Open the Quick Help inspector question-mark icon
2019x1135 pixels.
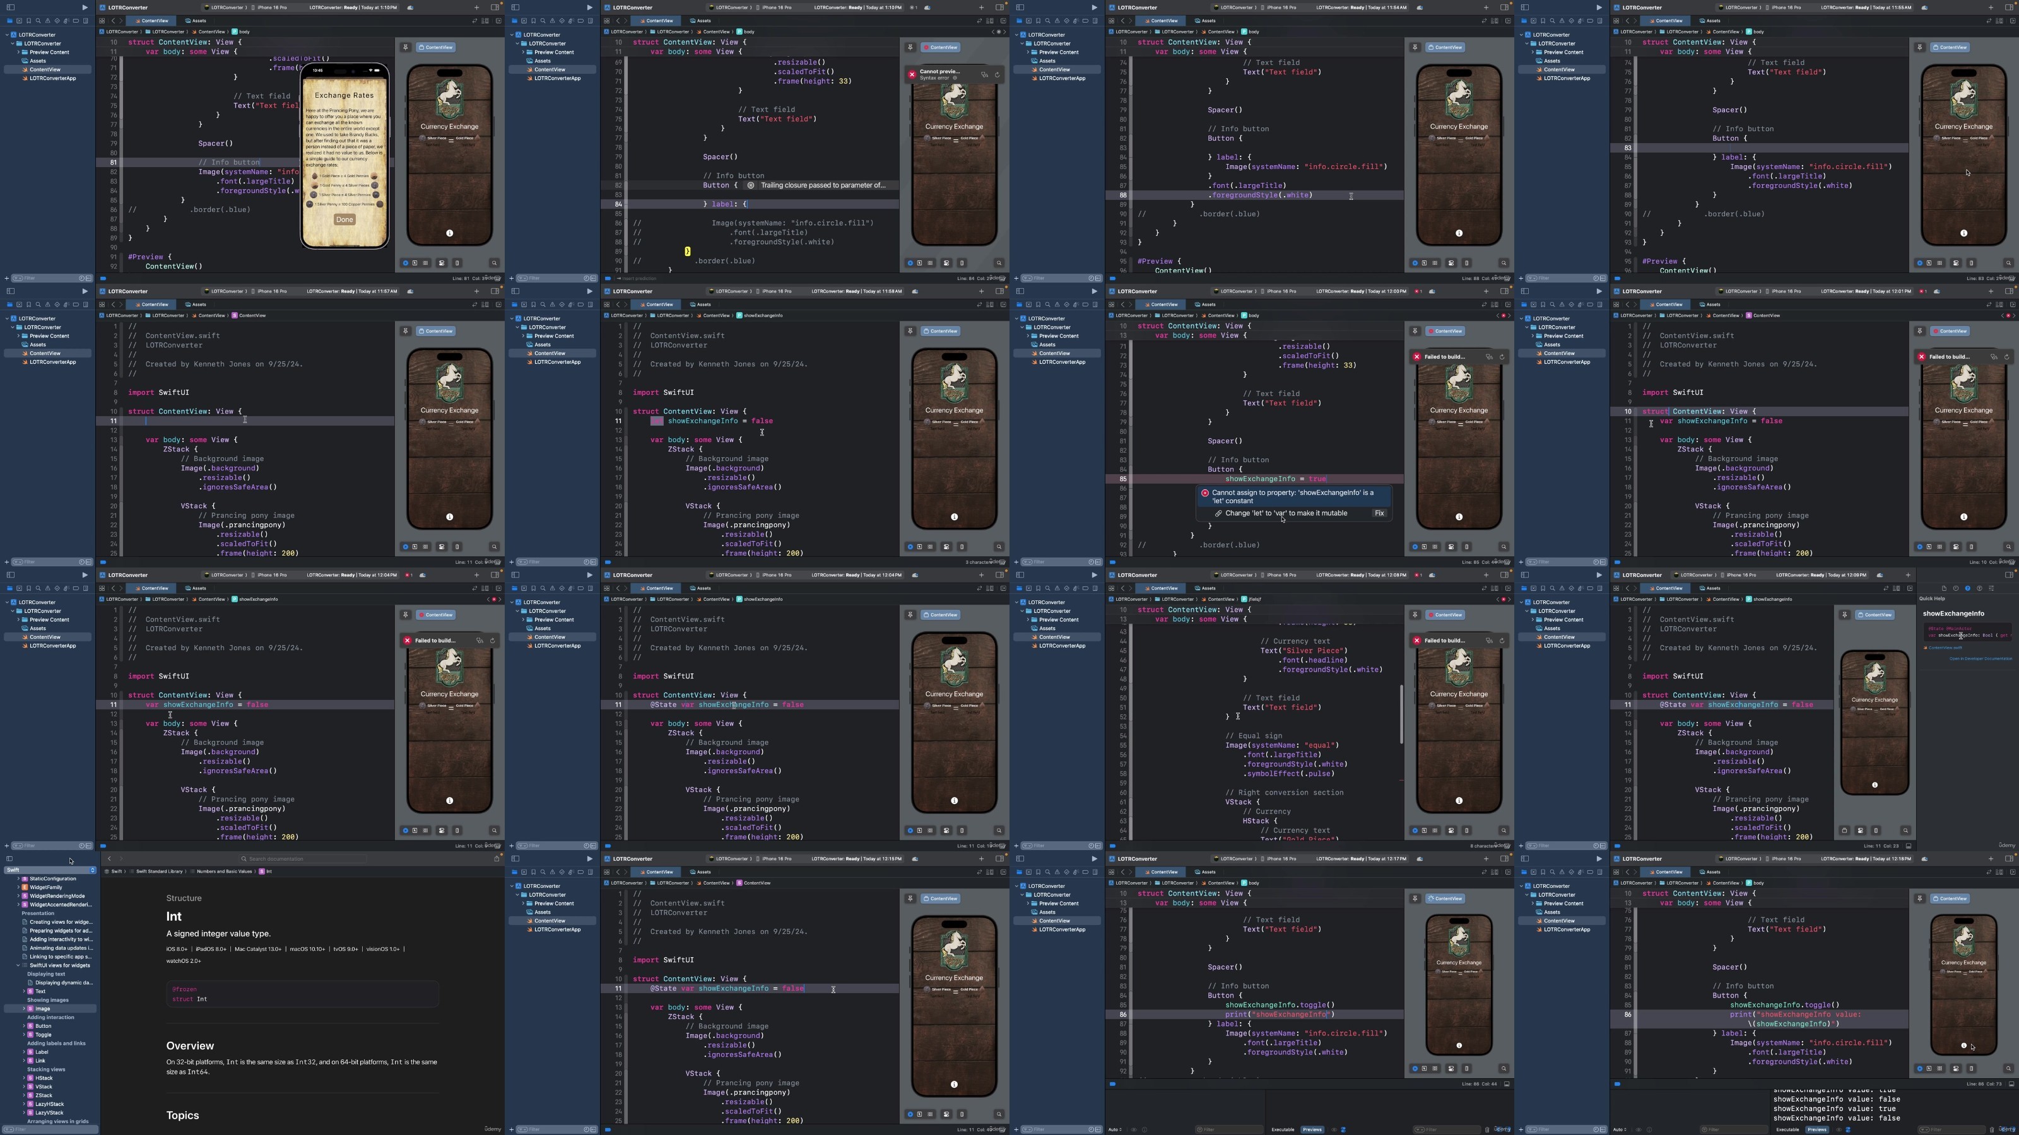[x=1968, y=588]
